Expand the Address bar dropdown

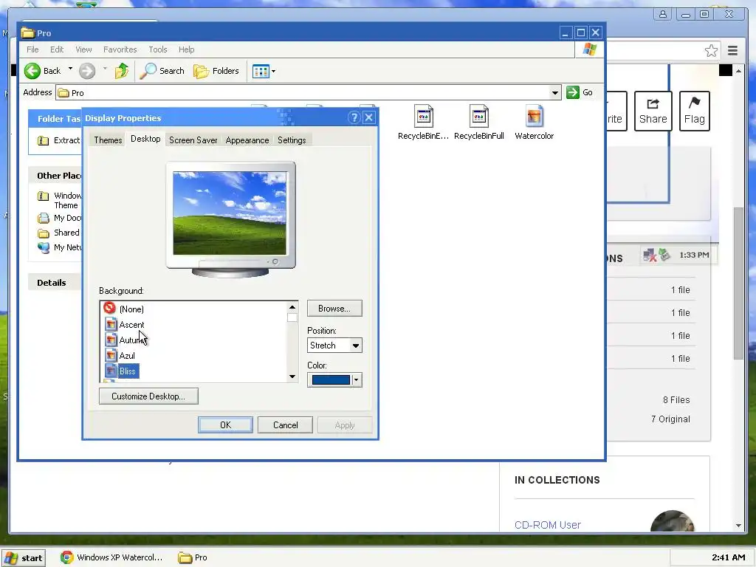click(555, 92)
